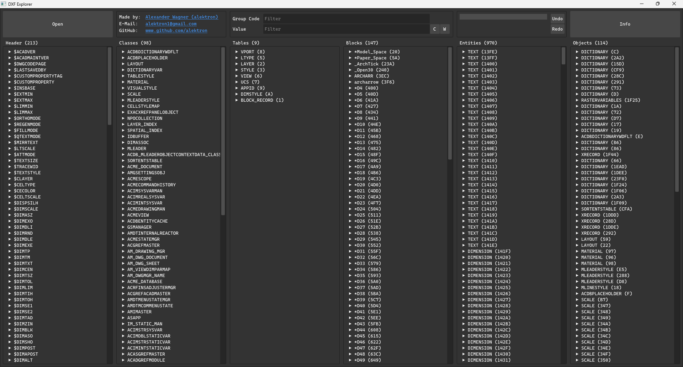Viewport: 683px width, 367px height.
Task: Expand the $DIMSCALE header variable
Action: (x=10, y=209)
